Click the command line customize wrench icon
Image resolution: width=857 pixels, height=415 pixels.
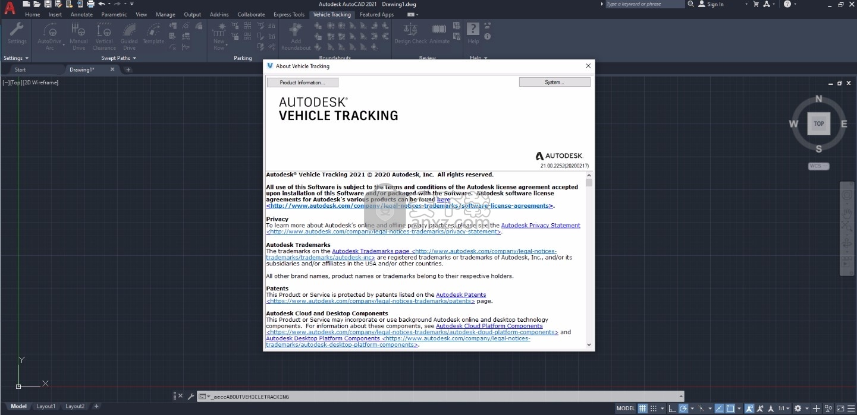tap(191, 396)
